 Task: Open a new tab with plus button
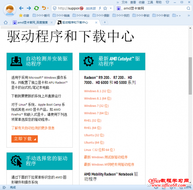[105, 22]
